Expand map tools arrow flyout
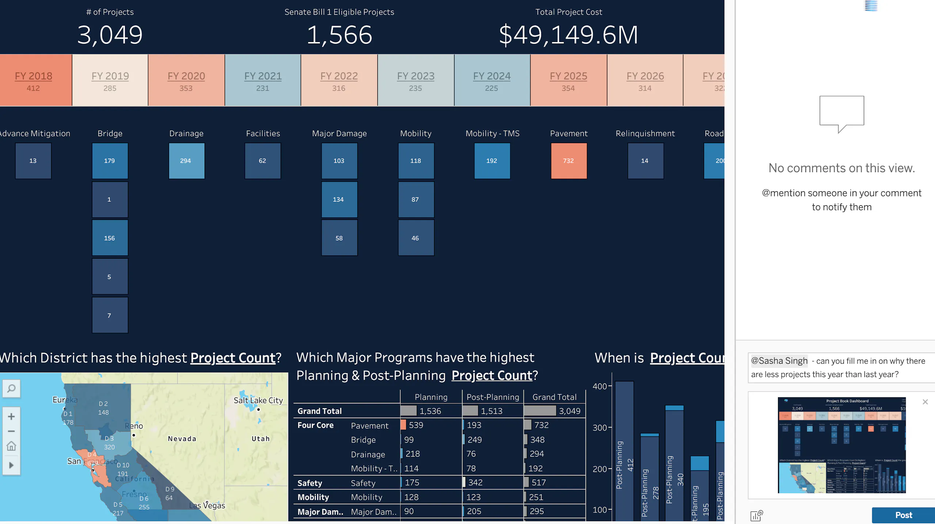The height and width of the screenshot is (524, 935). [11, 465]
